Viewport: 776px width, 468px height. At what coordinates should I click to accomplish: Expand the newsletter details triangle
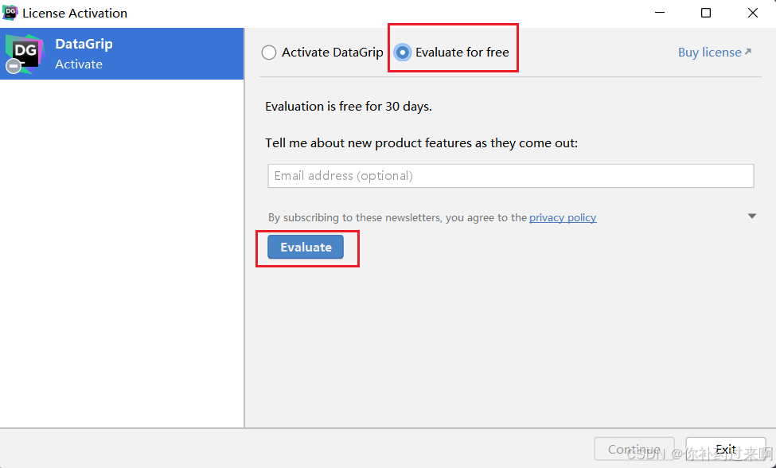752,216
